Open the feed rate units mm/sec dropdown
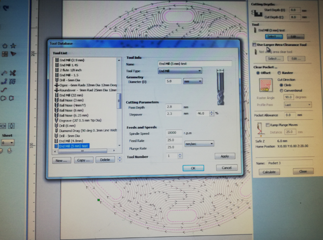323x240 pixels. pyautogui.click(x=199, y=144)
